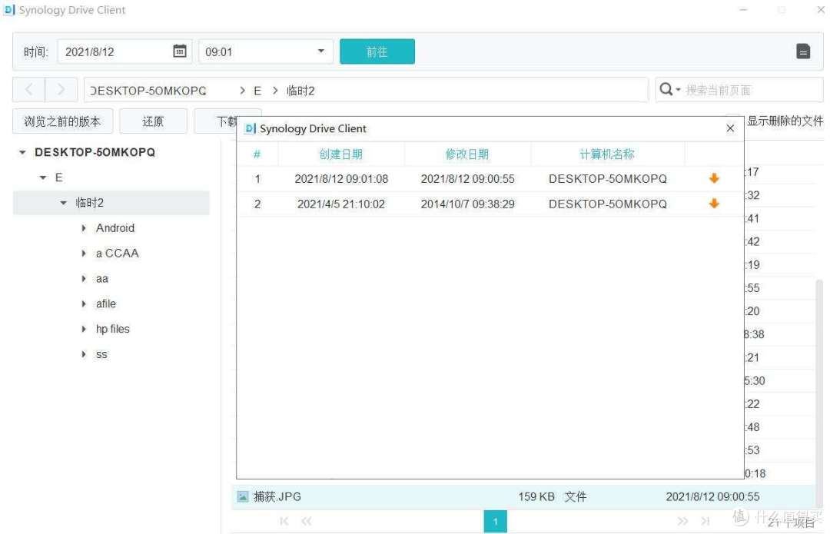Sort by 计算机名称 column header
Viewport: 830px width, 534px height.
tap(606, 154)
